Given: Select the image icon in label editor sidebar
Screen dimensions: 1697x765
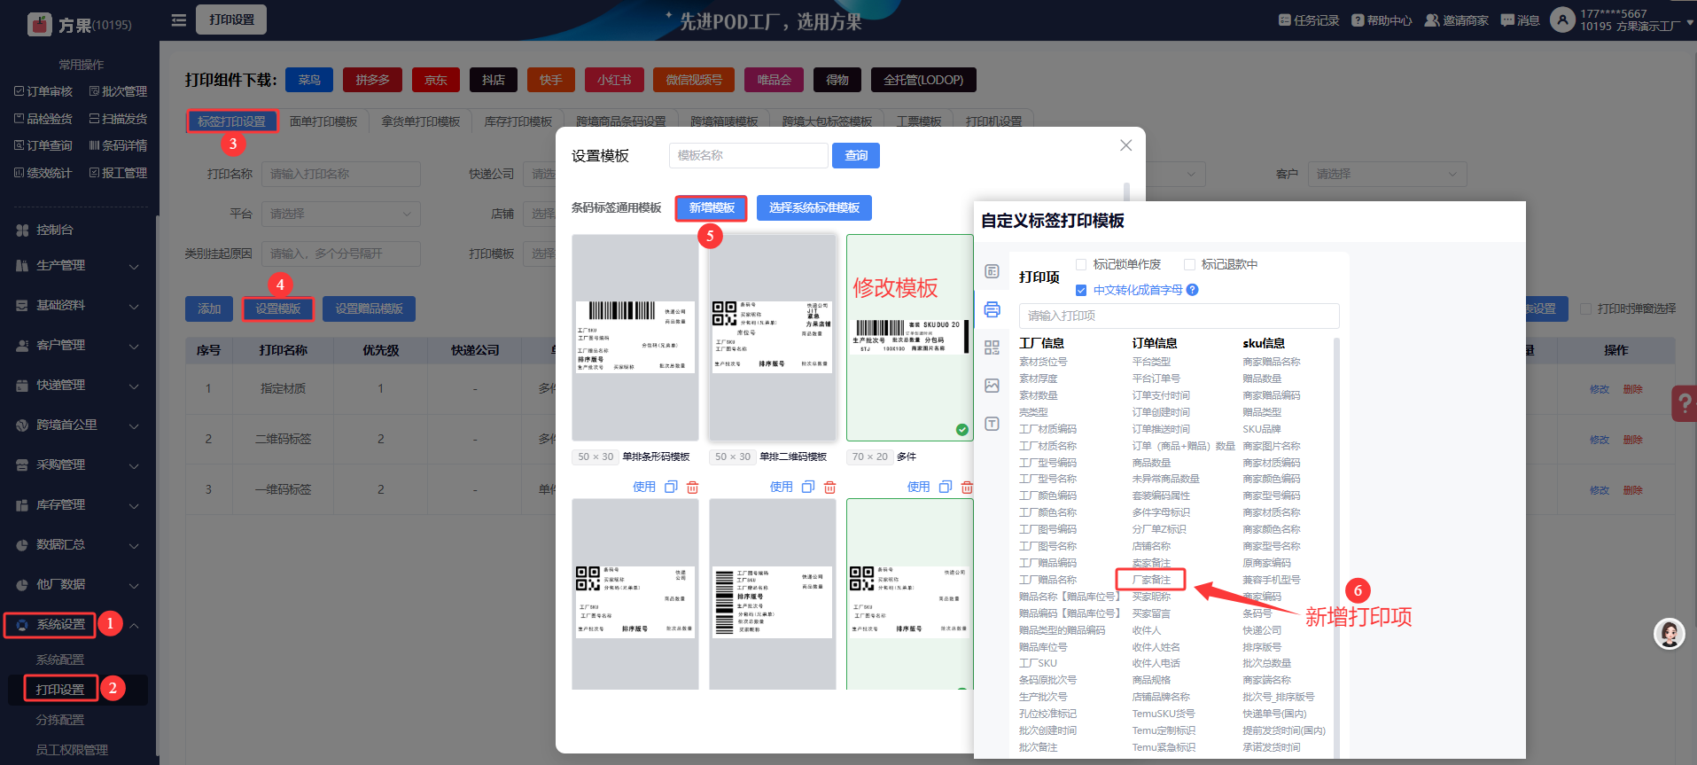Looking at the screenshot, I should [993, 386].
